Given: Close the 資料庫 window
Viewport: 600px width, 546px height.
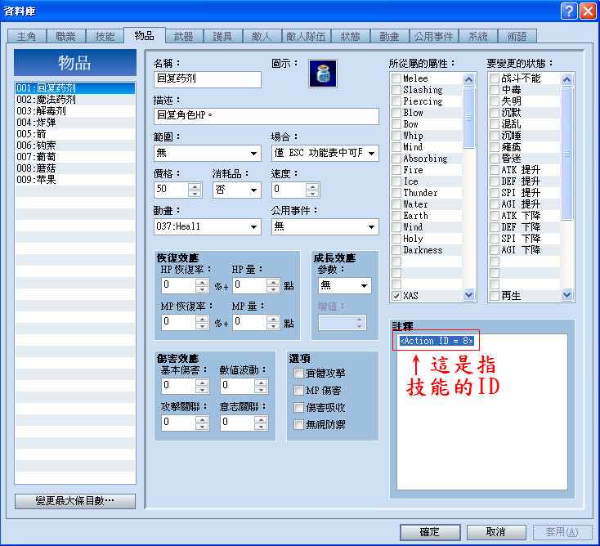Looking at the screenshot, I should [x=588, y=11].
